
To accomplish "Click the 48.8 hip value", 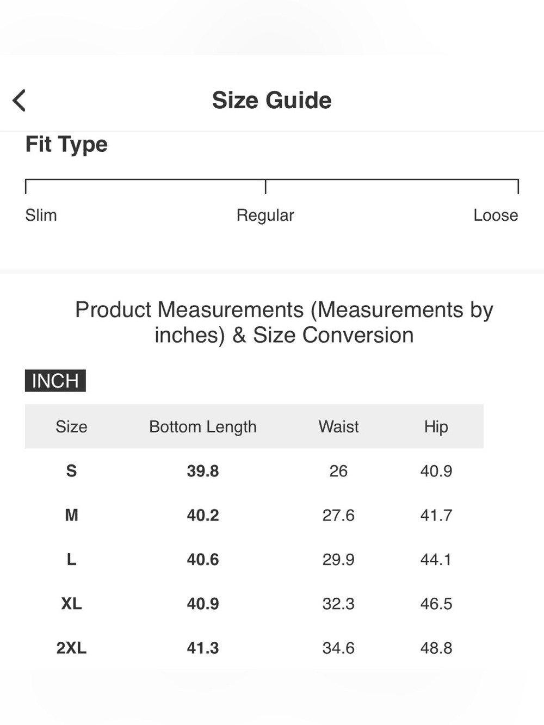I will tap(436, 648).
